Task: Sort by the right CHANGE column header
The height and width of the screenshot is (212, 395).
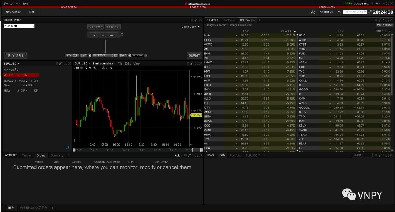Action: tap(383, 31)
